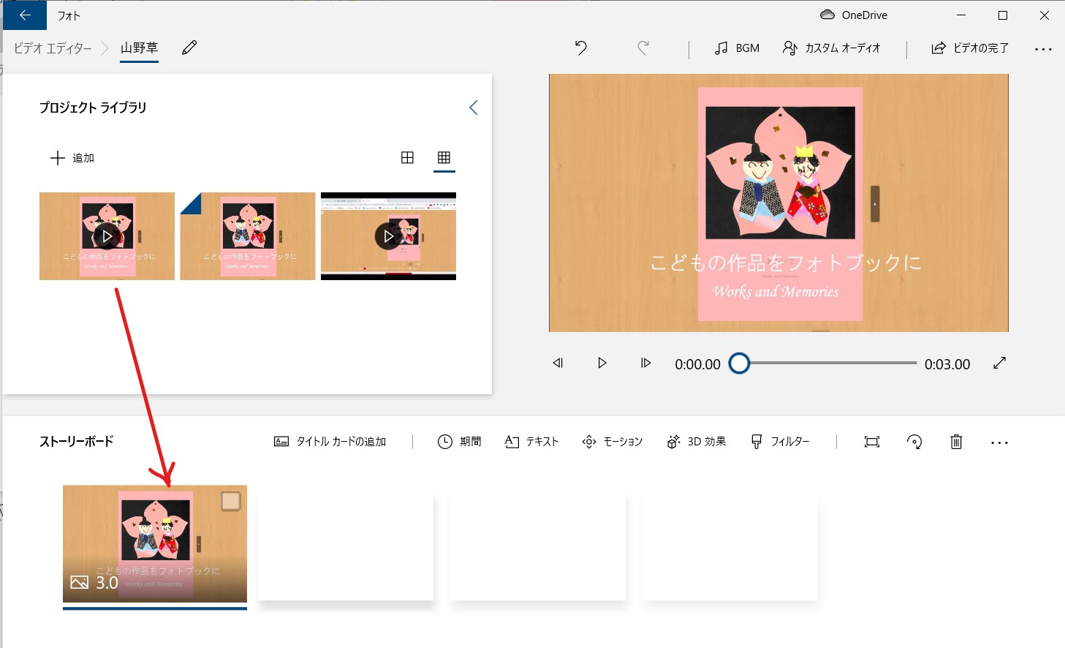
Task: Step back one frame in preview
Action: 558,363
